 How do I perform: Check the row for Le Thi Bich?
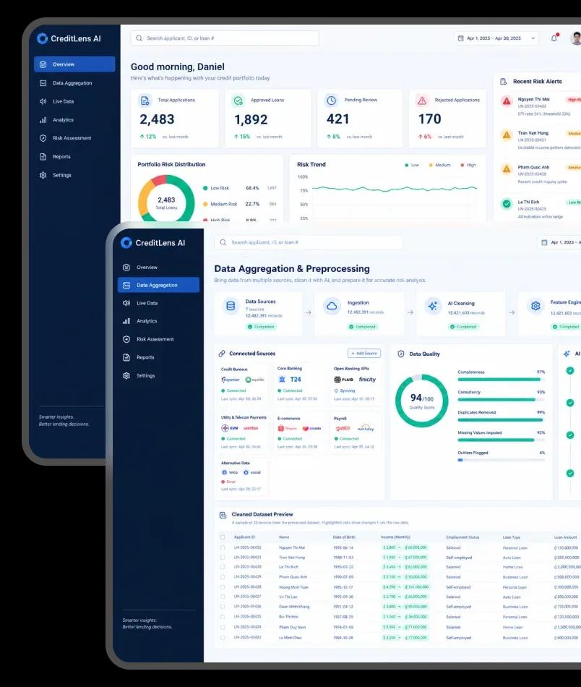coord(223,568)
